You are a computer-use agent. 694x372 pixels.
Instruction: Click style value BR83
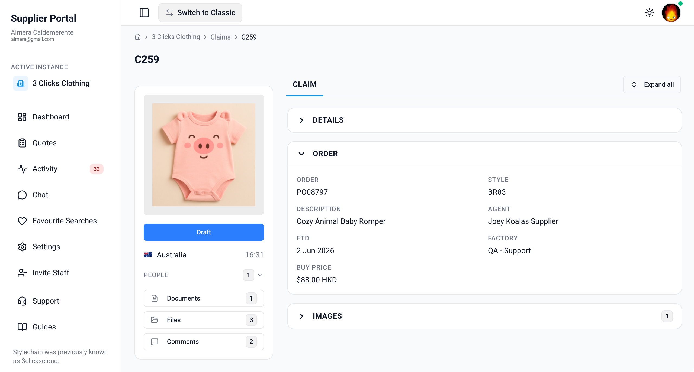pyautogui.click(x=497, y=192)
